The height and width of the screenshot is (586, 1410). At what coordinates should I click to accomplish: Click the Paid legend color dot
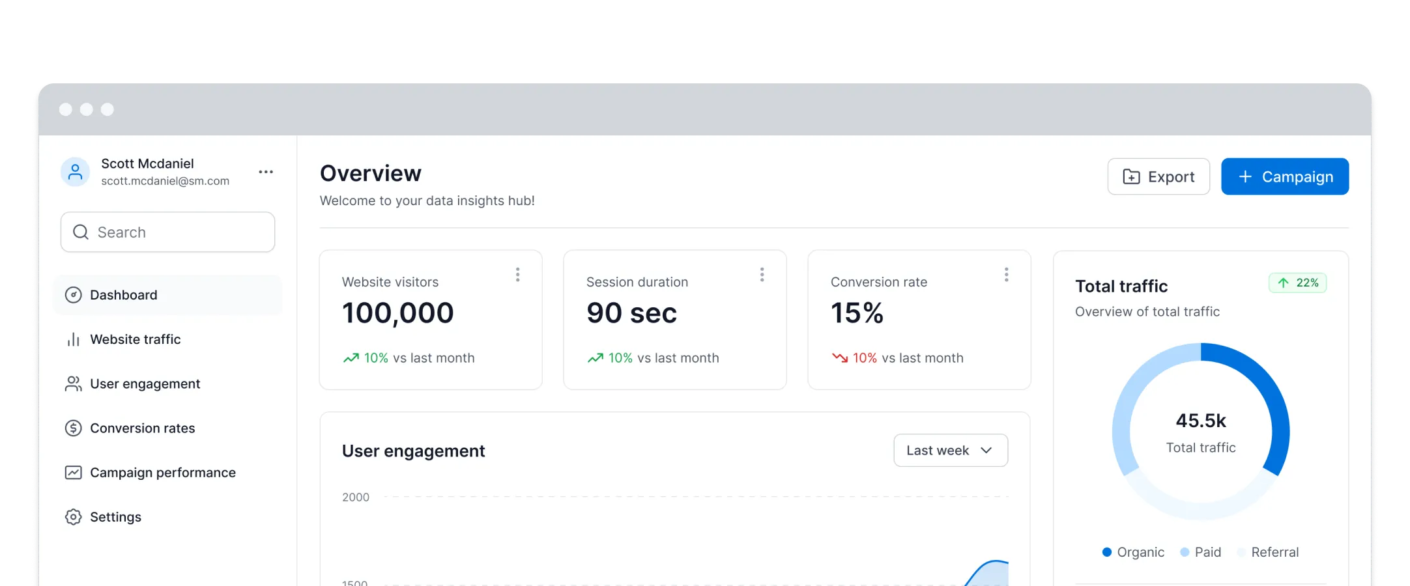tap(1185, 552)
